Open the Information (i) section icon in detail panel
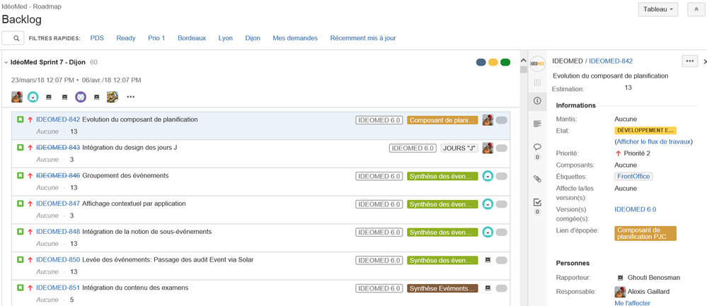 537,101
